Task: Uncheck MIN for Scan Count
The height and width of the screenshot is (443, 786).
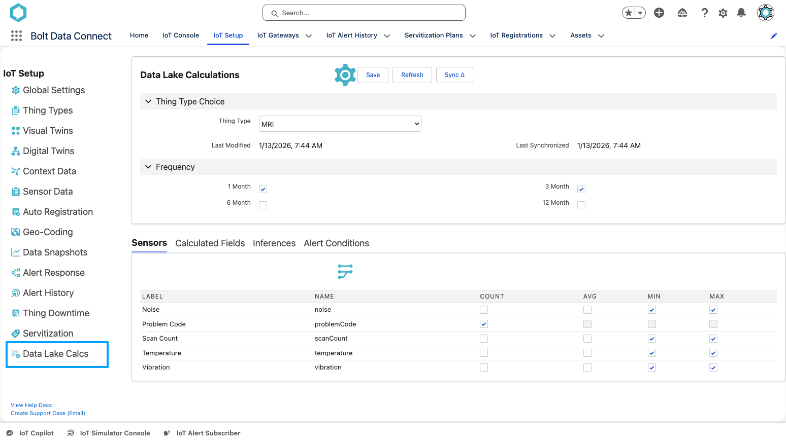Action: (652, 339)
